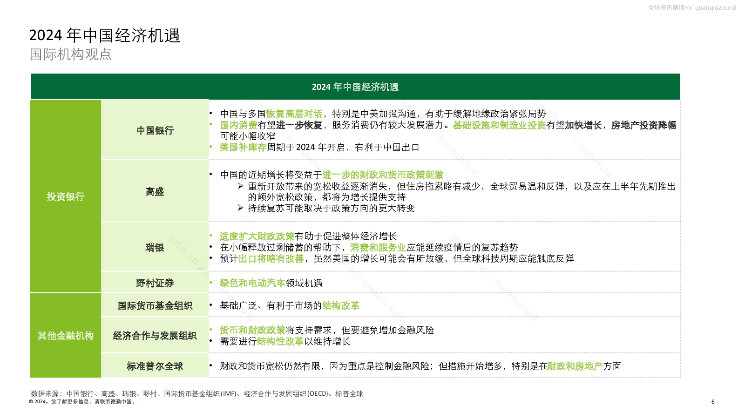Click the slide title 2024 年中国经济机遇
745x419 pixels.
(x=105, y=35)
